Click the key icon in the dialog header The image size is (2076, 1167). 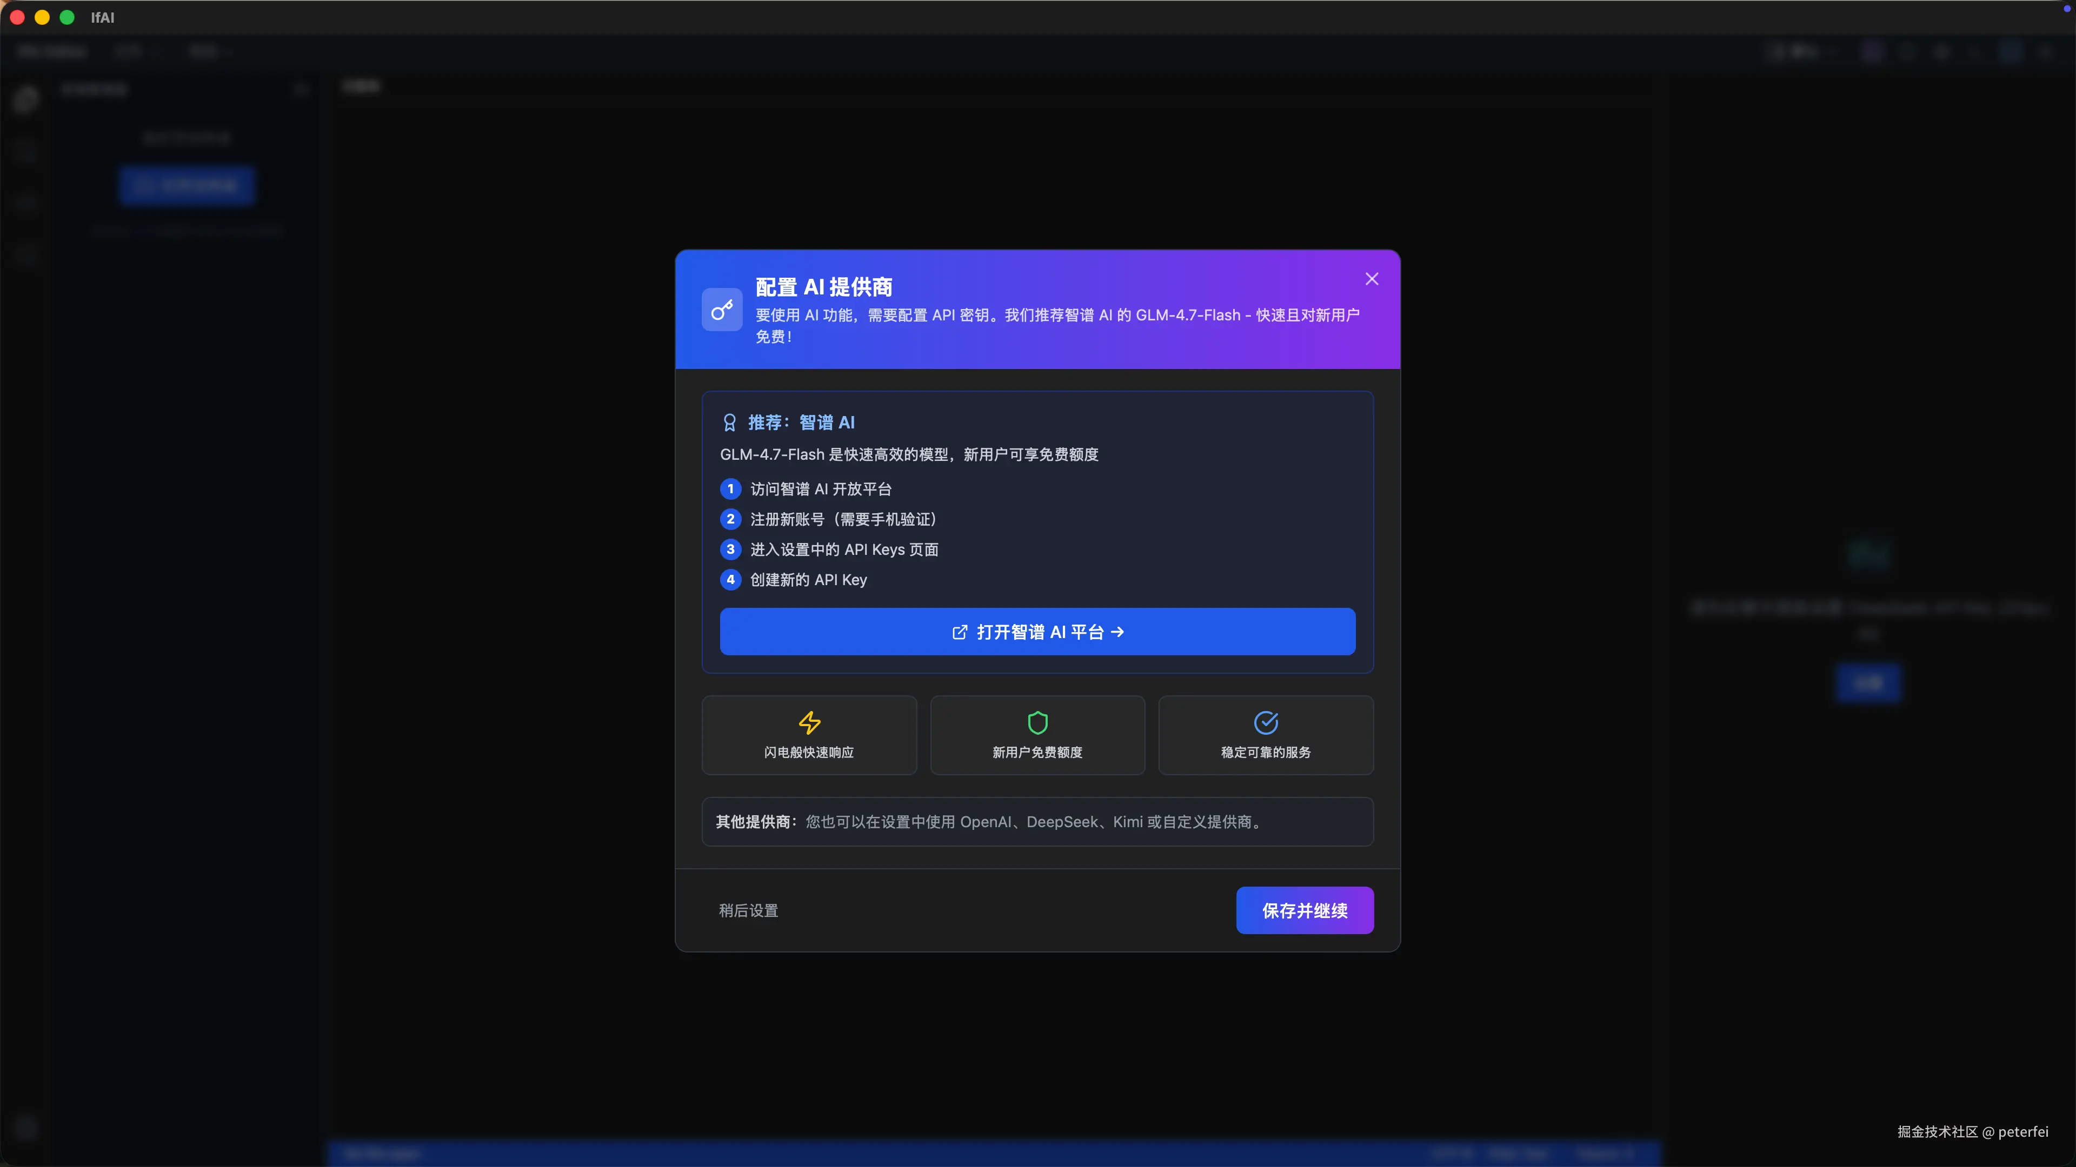pos(722,309)
